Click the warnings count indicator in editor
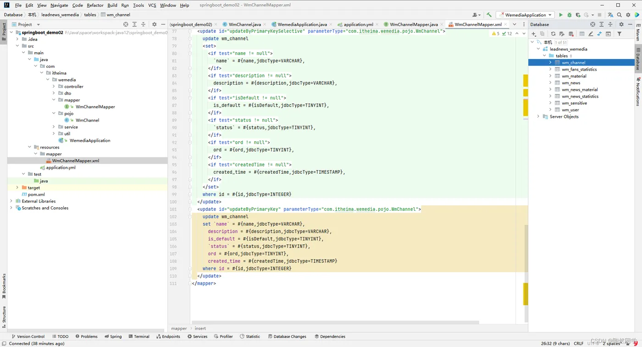642x347 pixels. pyautogui.click(x=496, y=33)
